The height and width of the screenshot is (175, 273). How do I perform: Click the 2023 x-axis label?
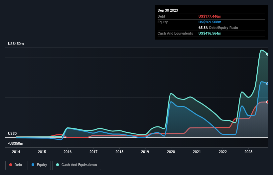[248, 152]
